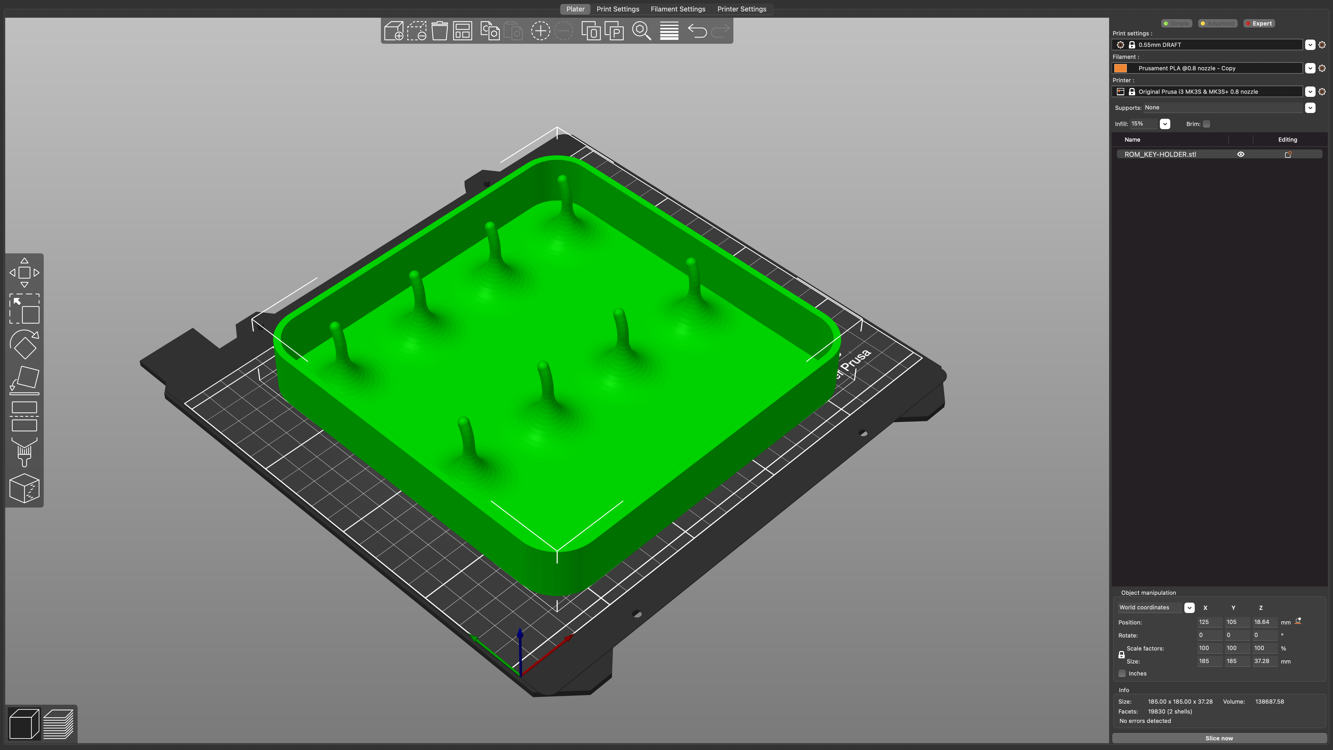Select the Paint-on supports tool
The image size is (1333, 750).
click(24, 452)
